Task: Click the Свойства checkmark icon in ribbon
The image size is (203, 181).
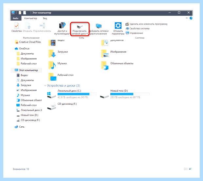Action: (x=16, y=26)
